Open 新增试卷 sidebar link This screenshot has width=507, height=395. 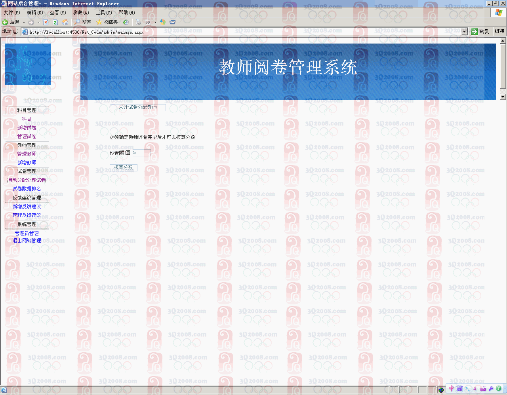click(27, 128)
